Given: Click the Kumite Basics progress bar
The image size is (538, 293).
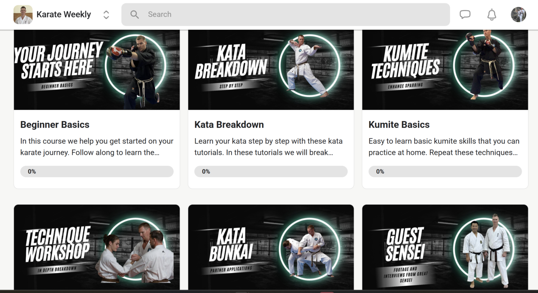Looking at the screenshot, I should 445,171.
